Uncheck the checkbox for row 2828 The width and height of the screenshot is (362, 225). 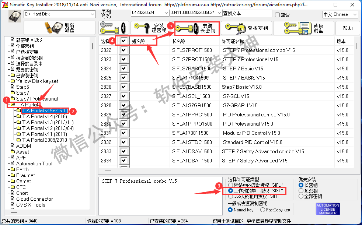click(124, 105)
